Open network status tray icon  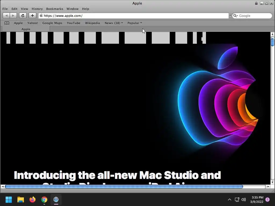tap(237, 200)
